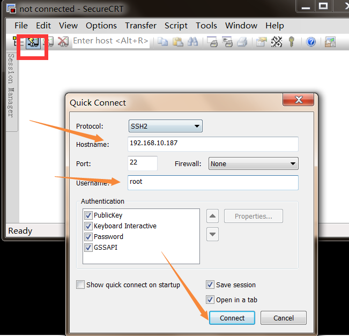Toggle the Keyboard Interactive checkbox
Image resolution: width=349 pixels, height=336 pixels.
click(88, 226)
